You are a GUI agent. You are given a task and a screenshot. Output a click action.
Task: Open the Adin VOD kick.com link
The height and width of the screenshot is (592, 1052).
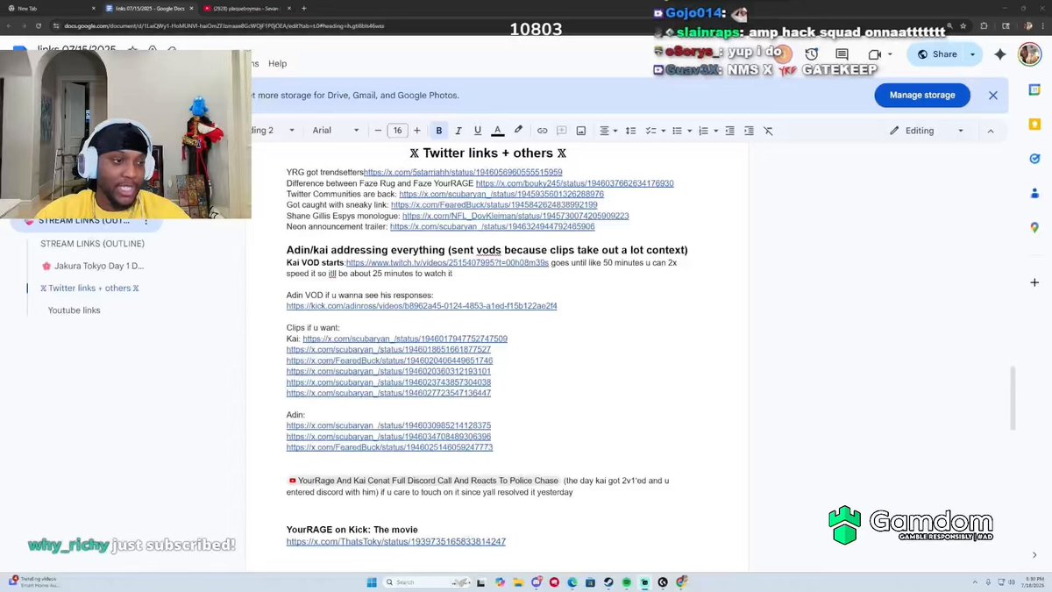click(x=422, y=306)
